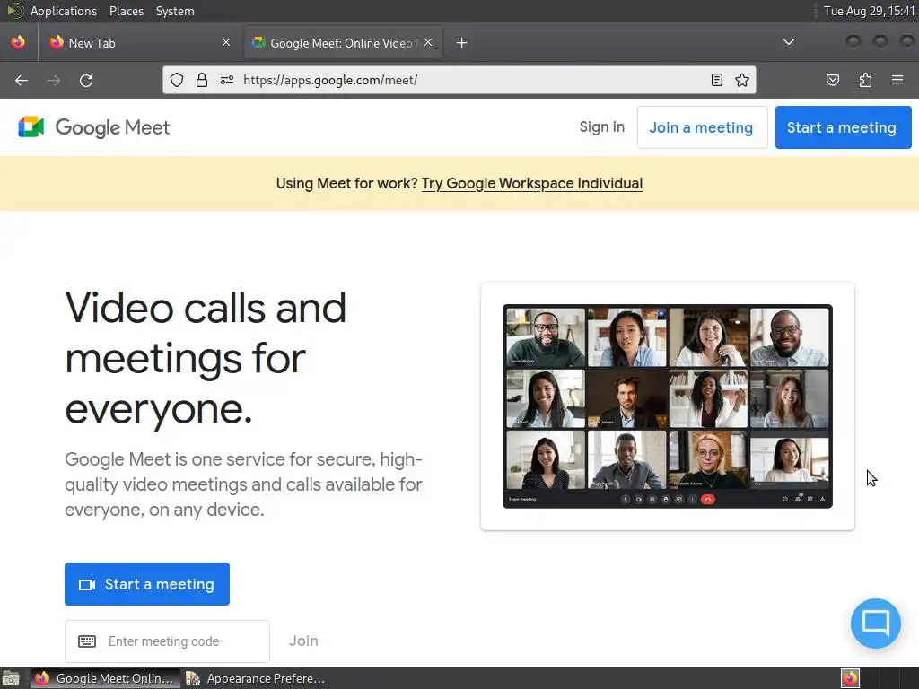
Task: Click the Sign in link
Action: point(602,127)
